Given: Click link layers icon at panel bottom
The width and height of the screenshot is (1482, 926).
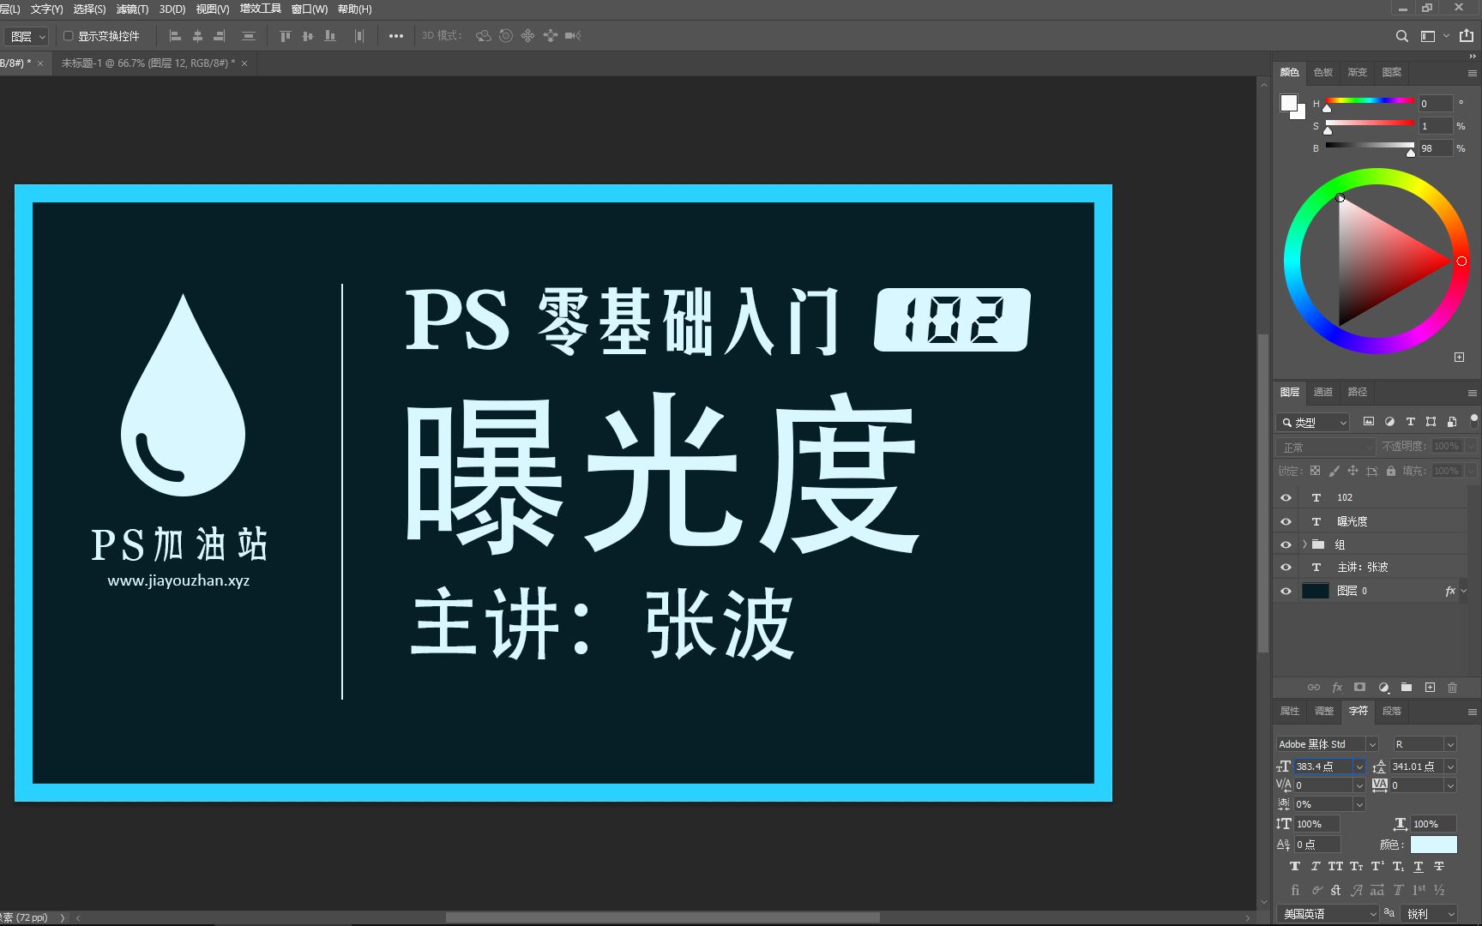Looking at the screenshot, I should point(1313,688).
